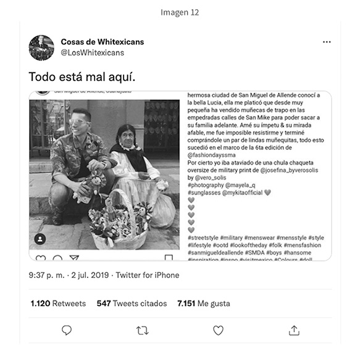The width and height of the screenshot is (358, 359).
Task: Click the Cosas de Whitexicans display name
Action: coord(102,42)
